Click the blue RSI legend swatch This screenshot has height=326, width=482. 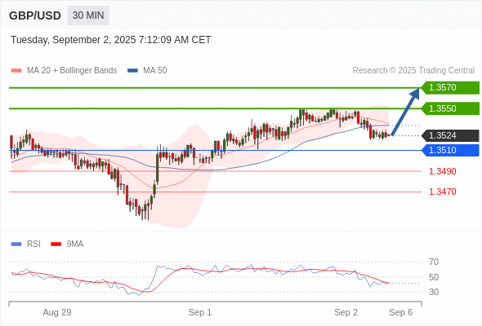(x=16, y=244)
